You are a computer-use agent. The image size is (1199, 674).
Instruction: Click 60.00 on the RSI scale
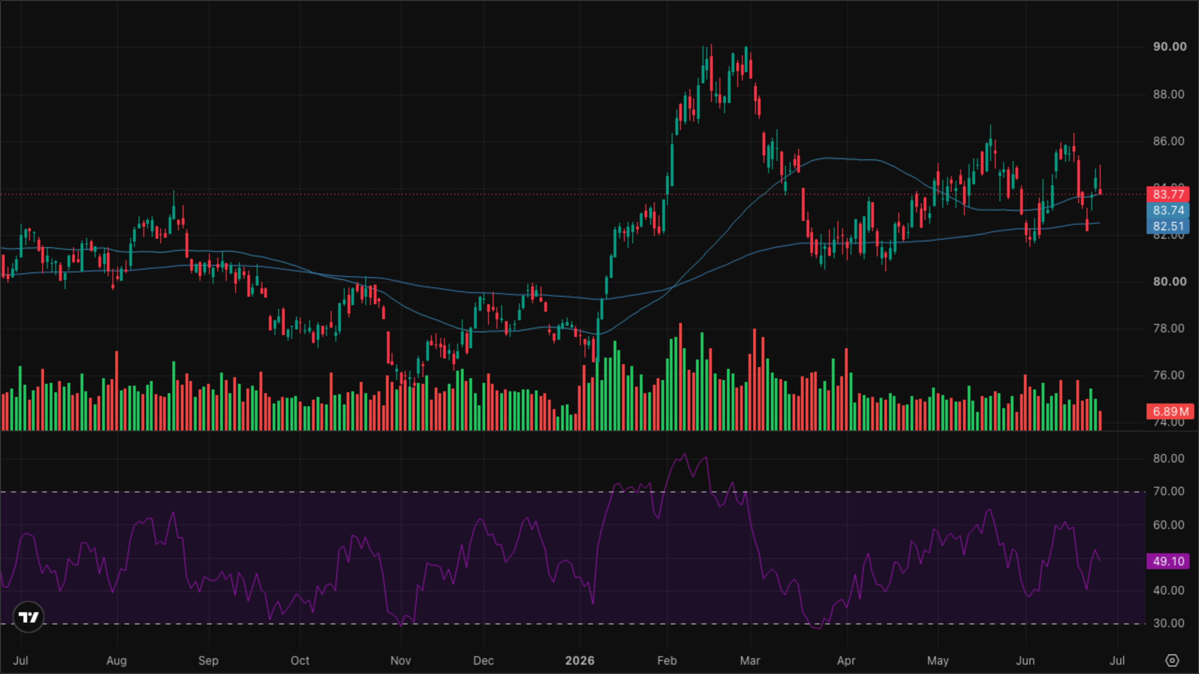pos(1169,525)
